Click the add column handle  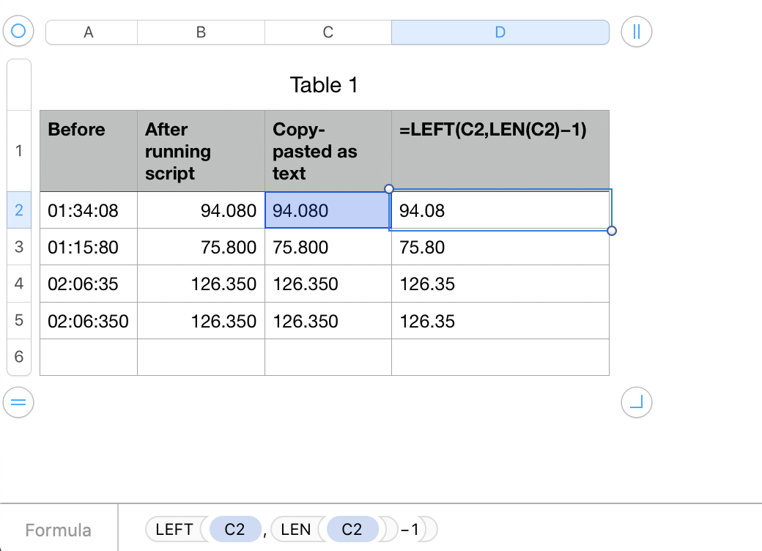[636, 32]
